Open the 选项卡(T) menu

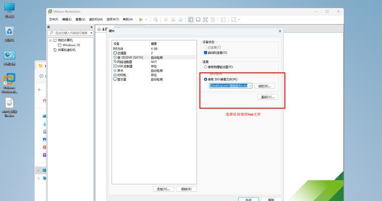pyautogui.click(x=113, y=20)
